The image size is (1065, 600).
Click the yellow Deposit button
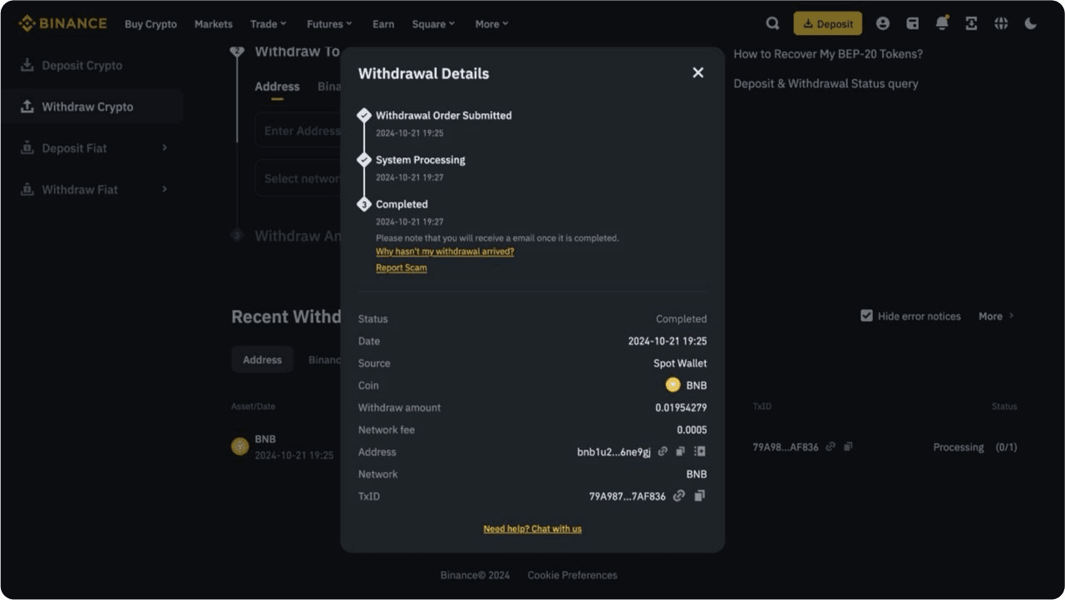click(x=827, y=23)
